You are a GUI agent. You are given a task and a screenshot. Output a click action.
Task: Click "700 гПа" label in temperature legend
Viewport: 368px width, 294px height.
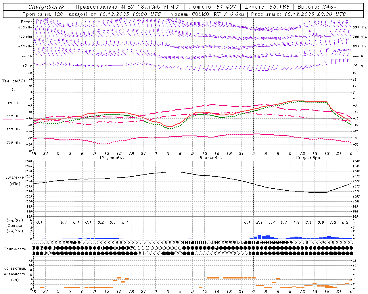13,129
